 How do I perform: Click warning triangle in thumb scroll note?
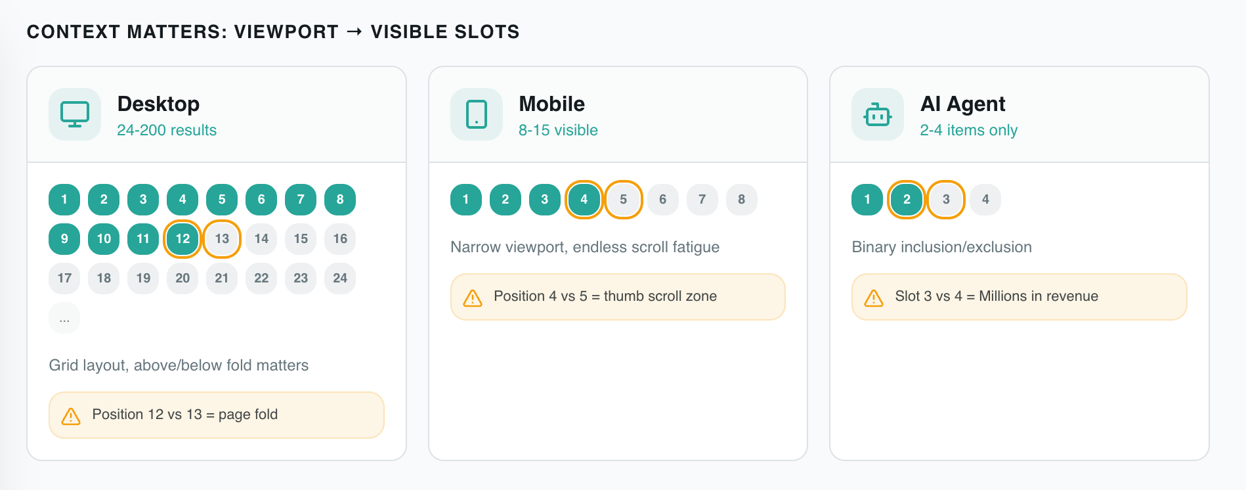pos(473,298)
